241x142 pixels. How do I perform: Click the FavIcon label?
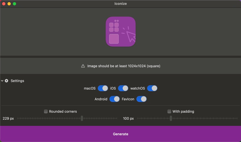(128, 99)
